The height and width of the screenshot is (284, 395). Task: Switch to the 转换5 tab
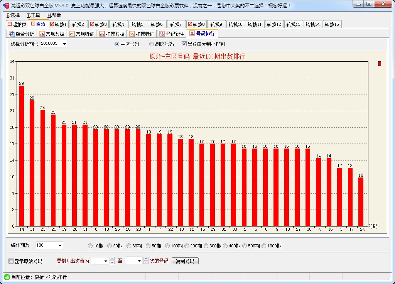click(137, 24)
